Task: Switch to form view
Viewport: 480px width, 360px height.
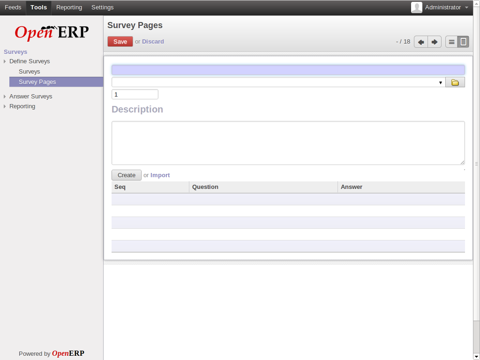Action: [x=463, y=42]
